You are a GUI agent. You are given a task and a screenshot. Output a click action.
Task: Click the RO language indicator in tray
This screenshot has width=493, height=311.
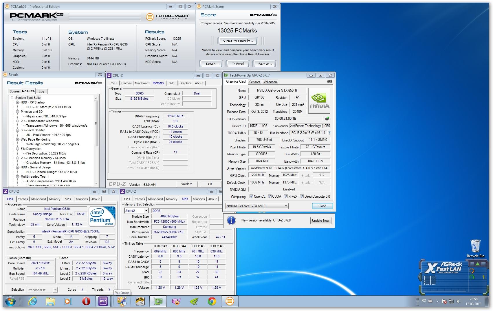point(424,301)
